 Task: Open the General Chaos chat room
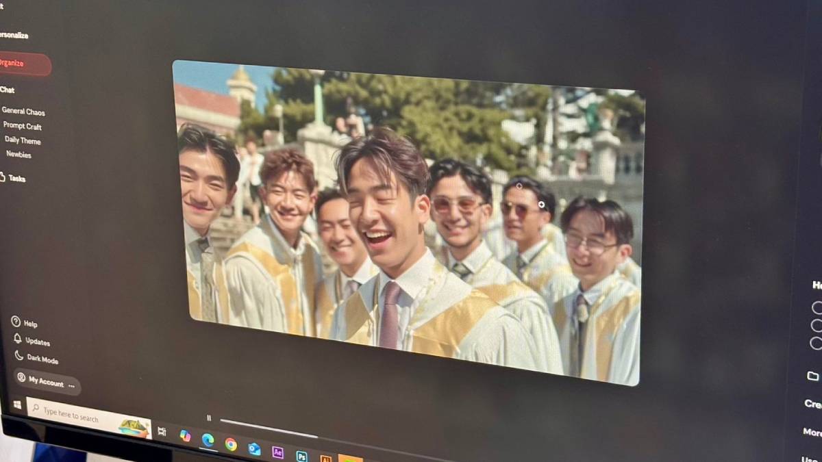[23, 112]
